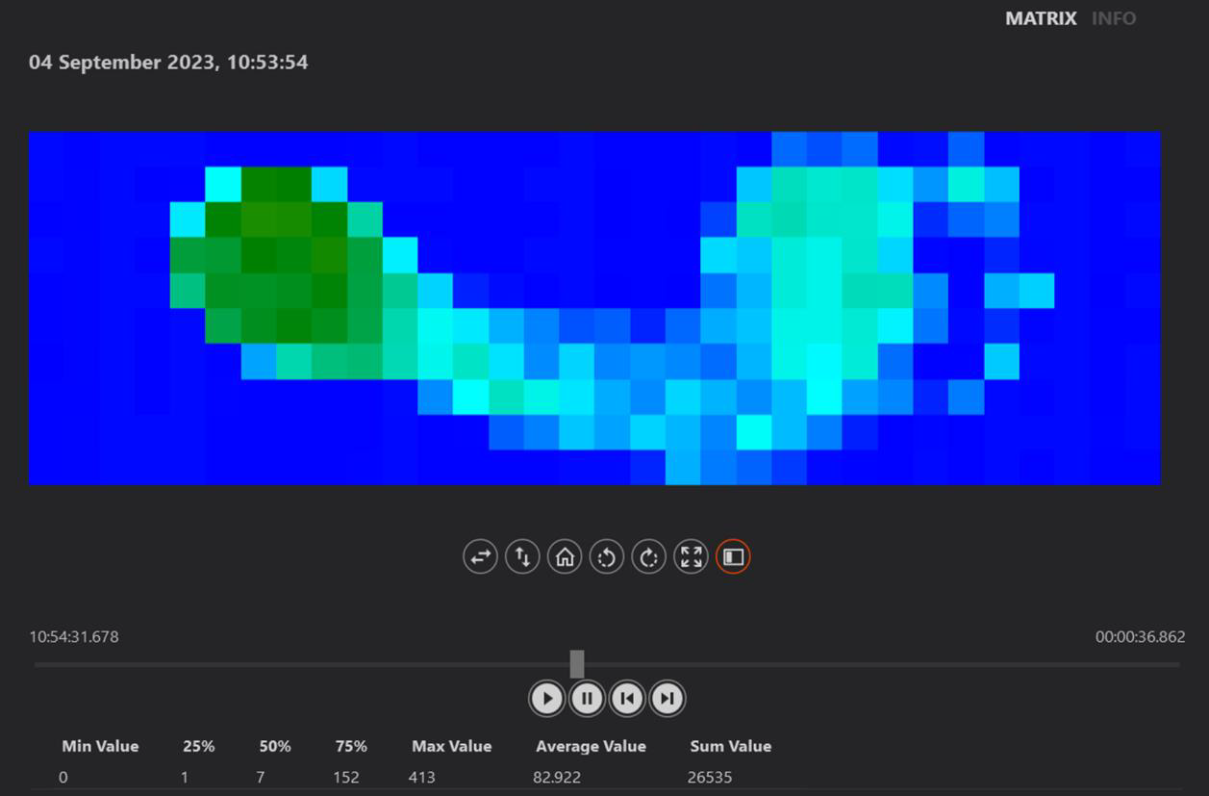This screenshot has height=796, width=1209.
Task: Rotate the matrix clockwise
Action: (x=649, y=556)
